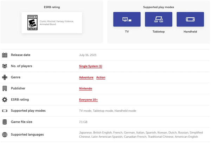Click the ESRB Everyone 10+ rating badge
The width and height of the screenshot is (211, 143).
pyautogui.click(x=33, y=23)
